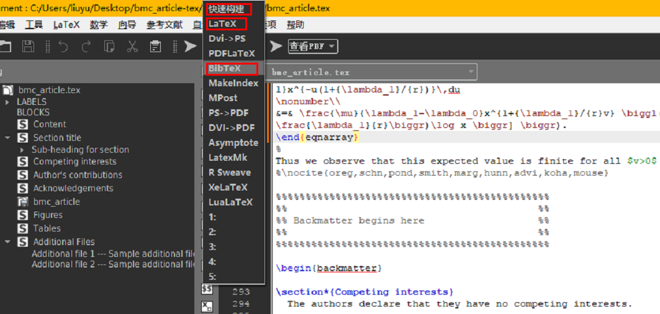Click line number 293 in the gutter
Image resolution: width=660 pixels, height=314 pixels.
coord(241,292)
